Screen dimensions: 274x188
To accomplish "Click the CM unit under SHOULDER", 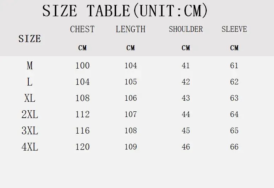I will coord(186,48).
